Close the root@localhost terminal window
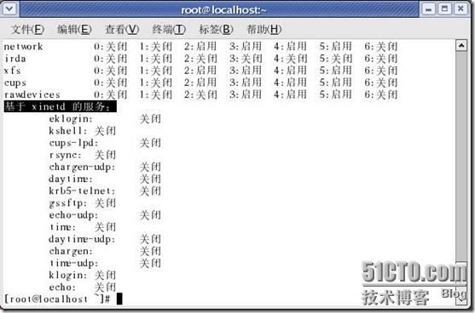 461,9
